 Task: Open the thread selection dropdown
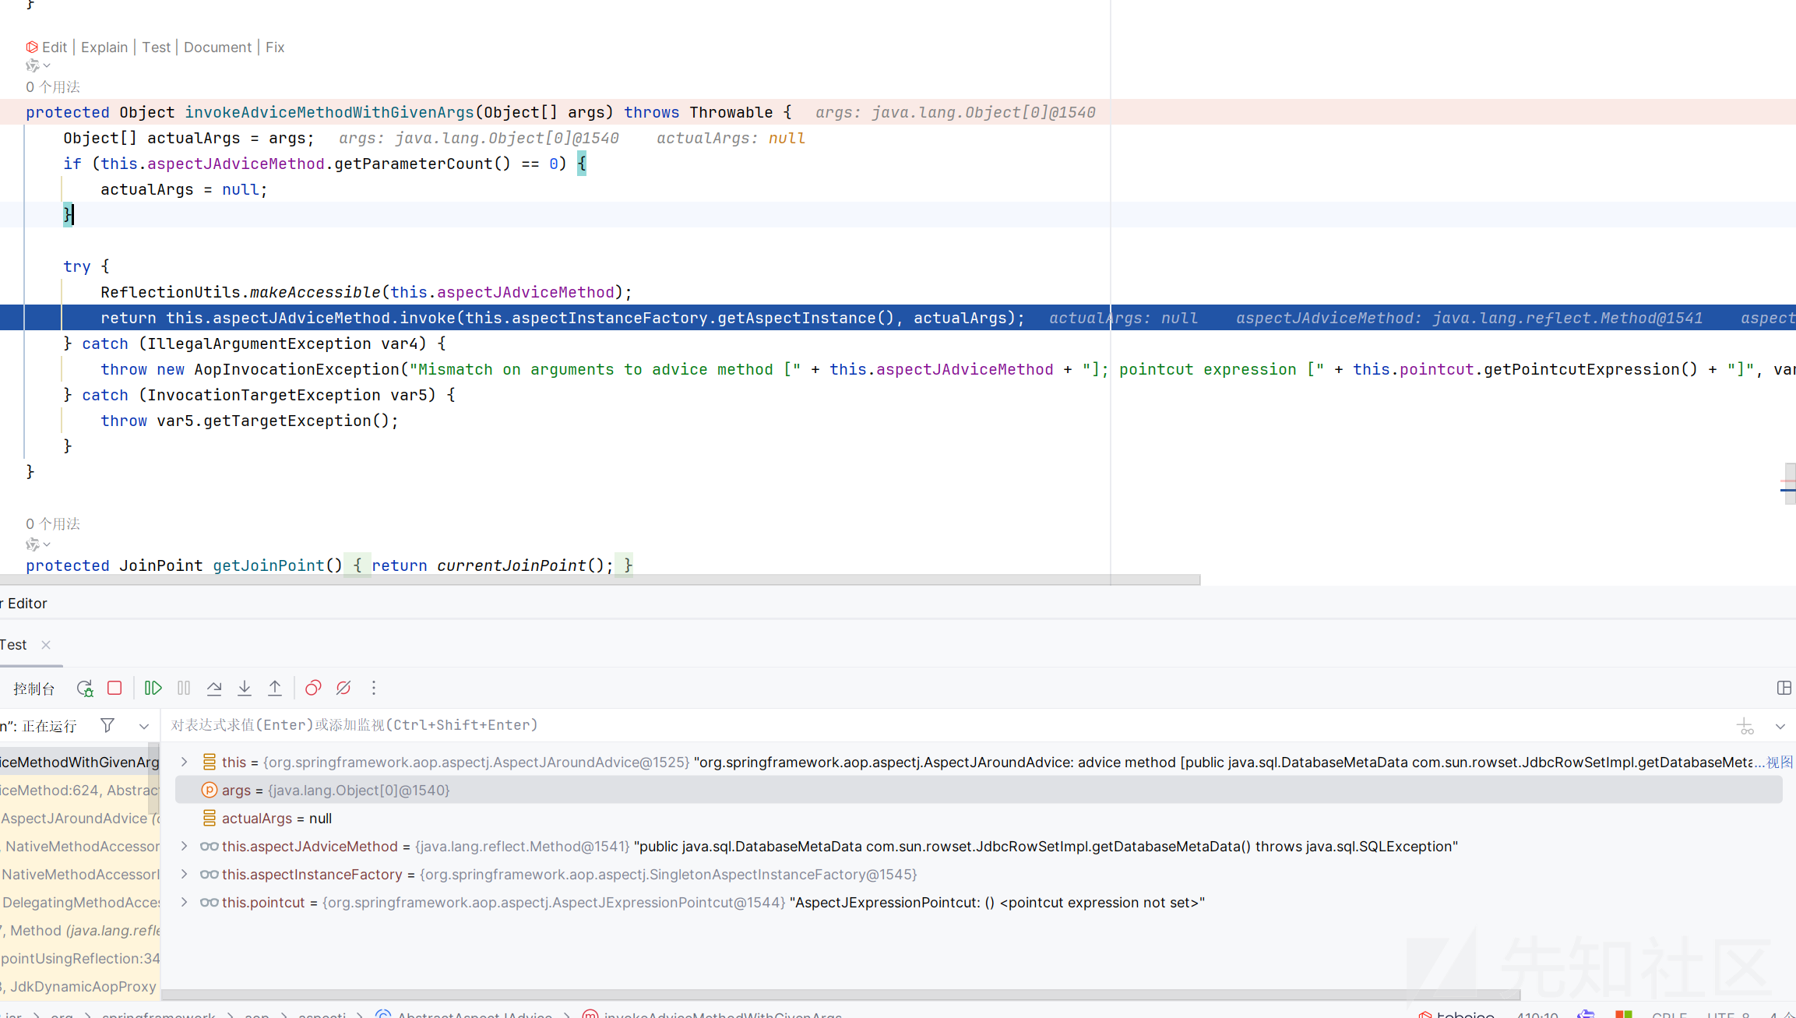(x=144, y=726)
